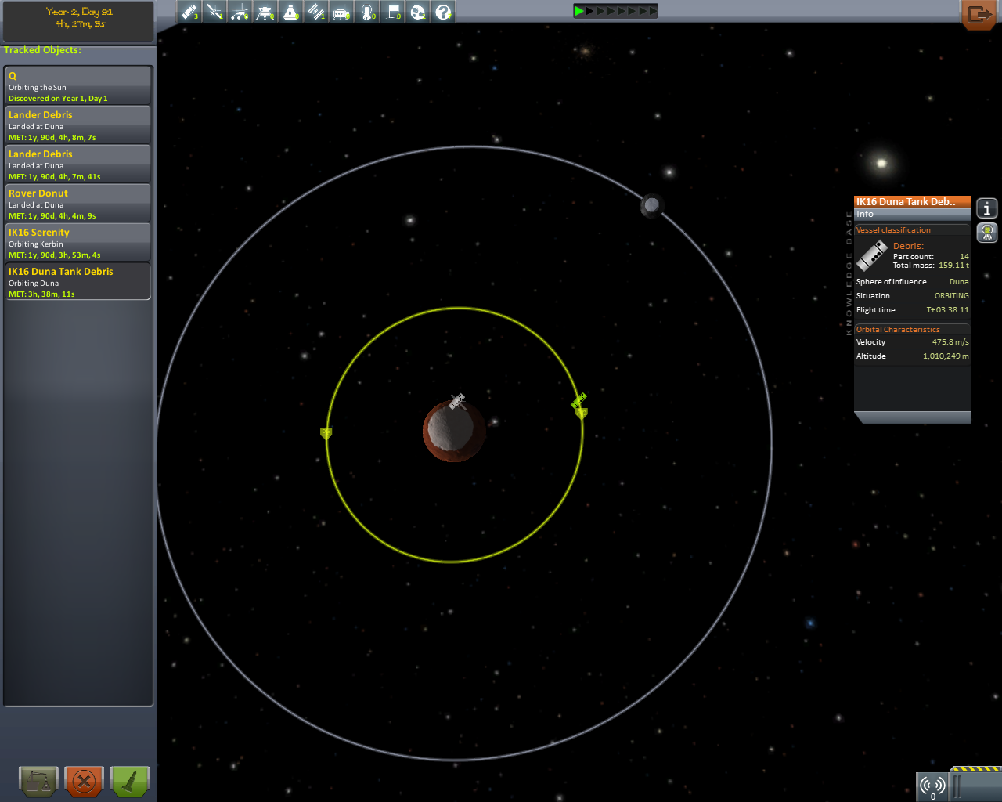Select the IK16 Serenity vessel entry
Image resolution: width=1002 pixels, height=802 pixels.
[x=77, y=242]
